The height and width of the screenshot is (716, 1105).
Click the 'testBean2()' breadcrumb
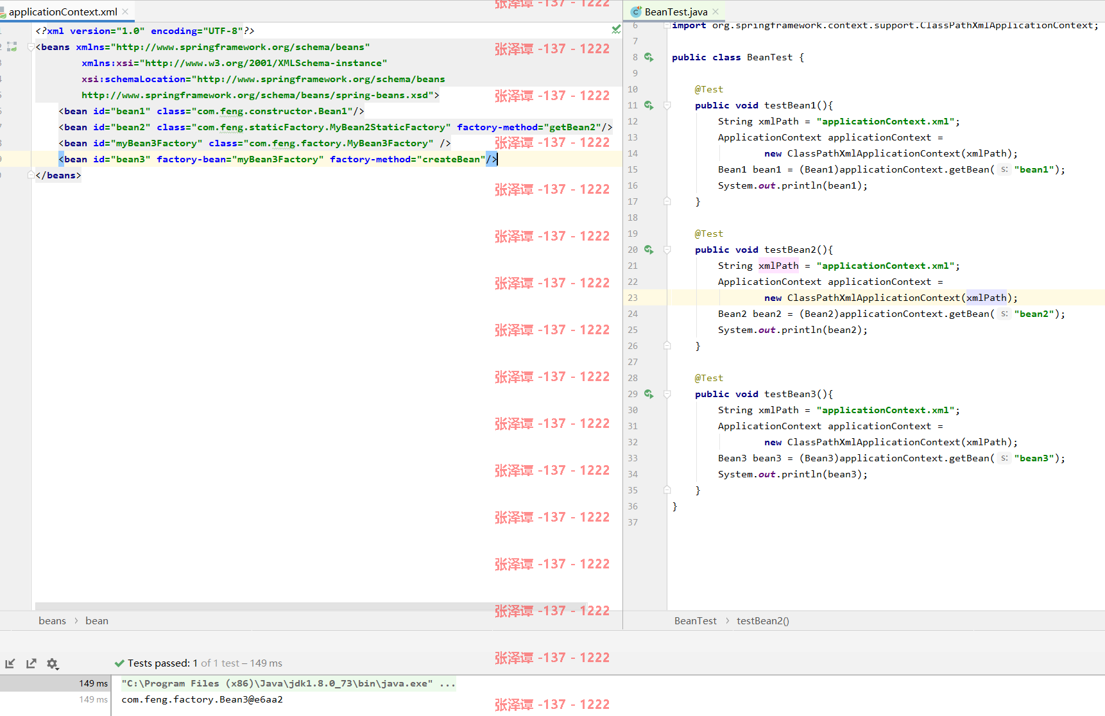[x=763, y=620]
